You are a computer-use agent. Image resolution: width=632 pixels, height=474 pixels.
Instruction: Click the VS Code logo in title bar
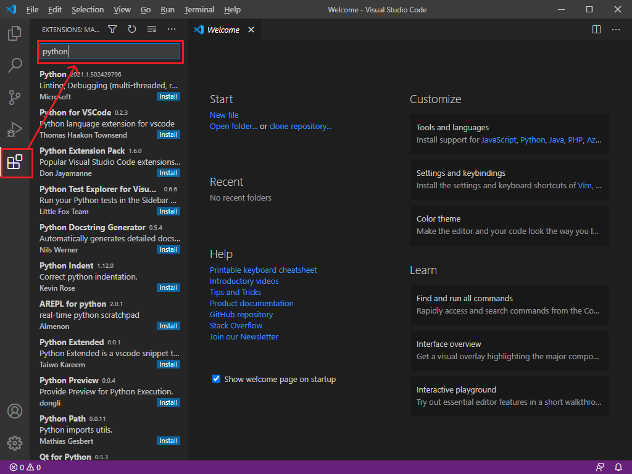11,9
